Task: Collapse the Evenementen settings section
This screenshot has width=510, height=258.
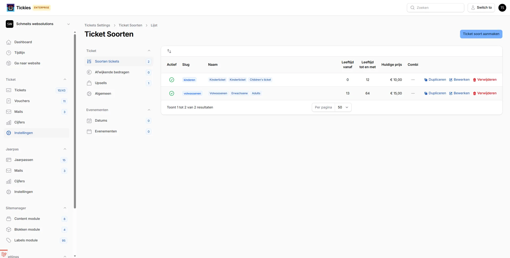Action: tap(149, 110)
